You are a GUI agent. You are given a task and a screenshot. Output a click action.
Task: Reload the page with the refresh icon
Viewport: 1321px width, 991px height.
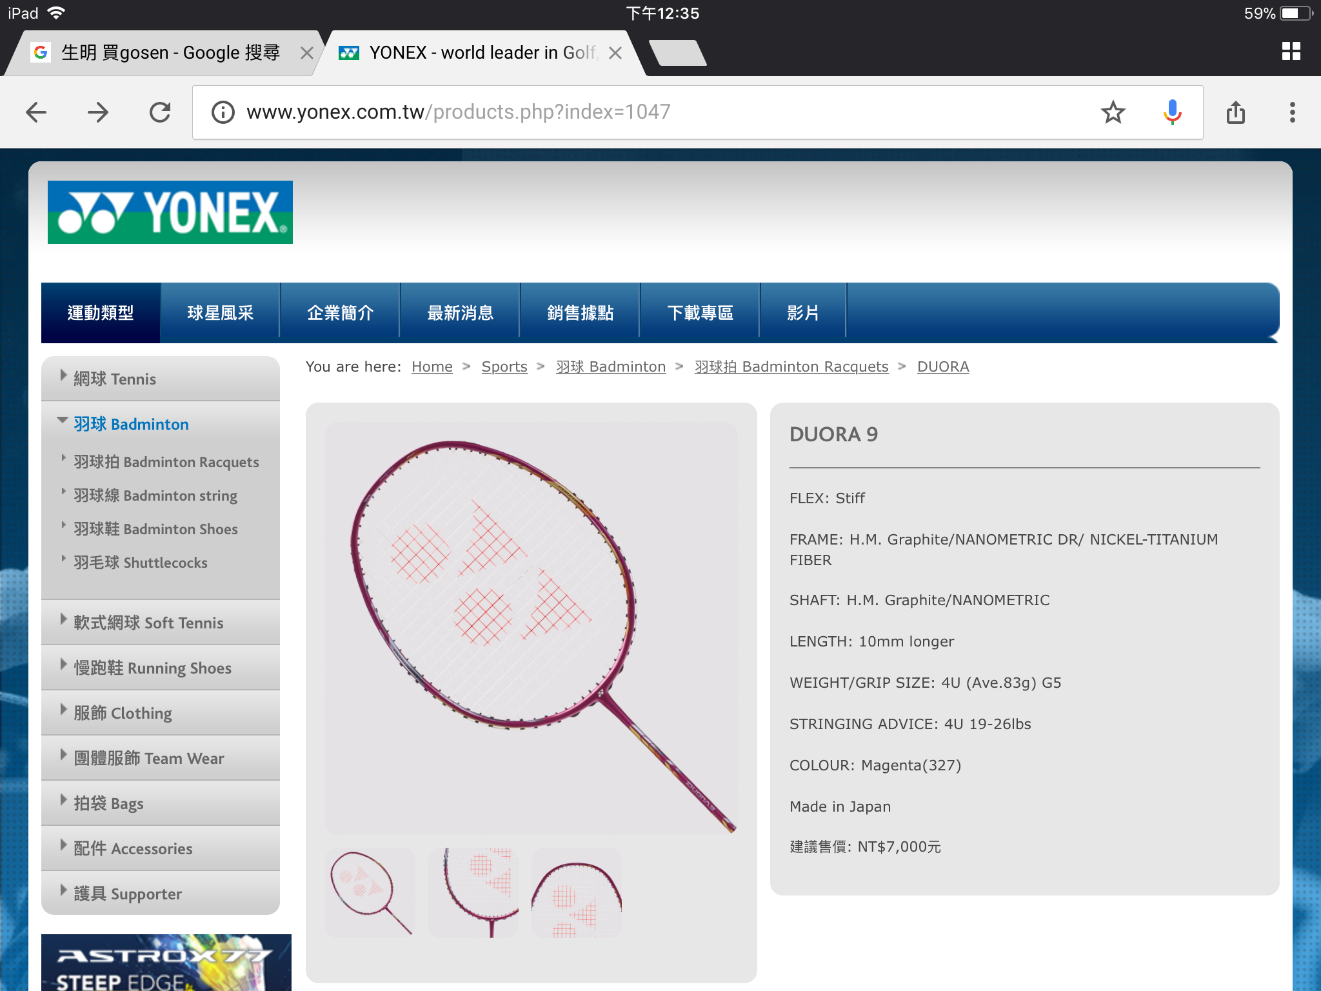pos(160,112)
